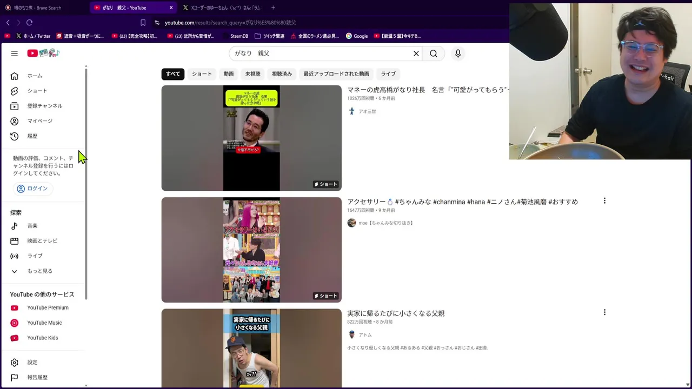This screenshot has width=692, height=389.
Task: Open more options for アクセサリー video
Action: pyautogui.click(x=604, y=201)
